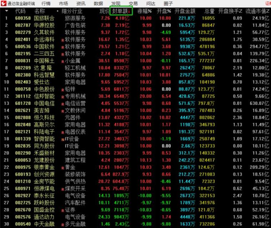This screenshot has width=271, height=228.
Task: Click the N new-stock marker for 智微智能
Action: tap(63, 140)
